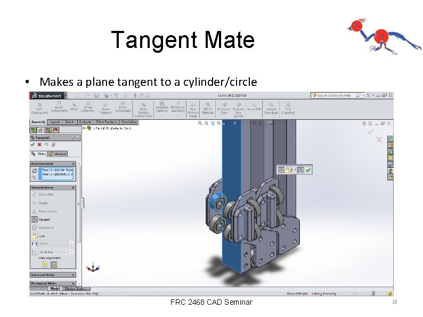Switch to the Motion Study 1 bottom tab
Image resolution: width=423 pixels, height=317 pixels.
75,289
